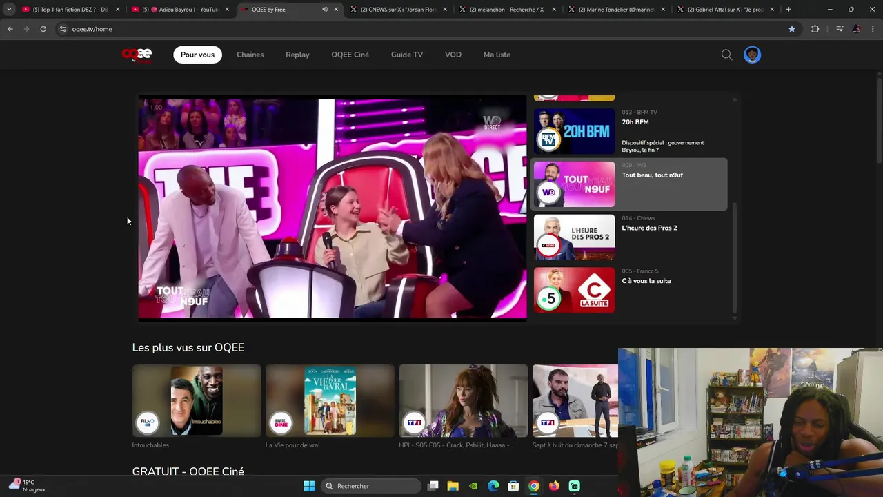
Task: Switch to Google Chrome on taskbar
Action: click(x=534, y=486)
